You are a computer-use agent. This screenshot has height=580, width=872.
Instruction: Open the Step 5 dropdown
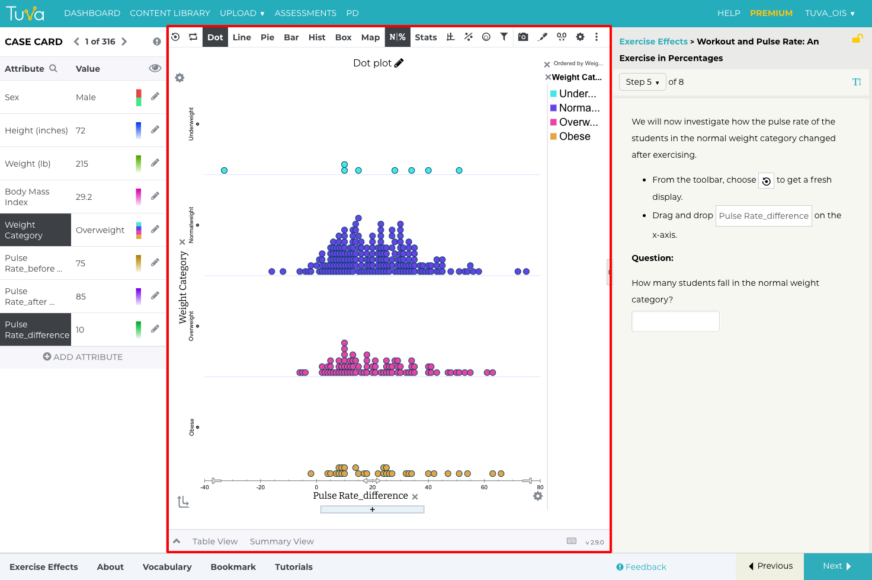point(643,82)
